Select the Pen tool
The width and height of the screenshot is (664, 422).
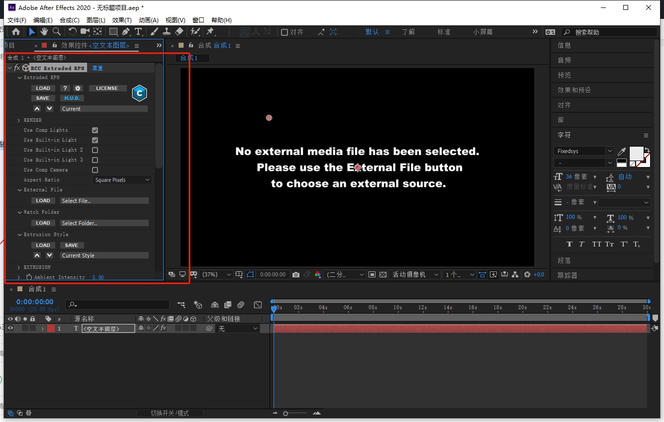[x=126, y=31]
